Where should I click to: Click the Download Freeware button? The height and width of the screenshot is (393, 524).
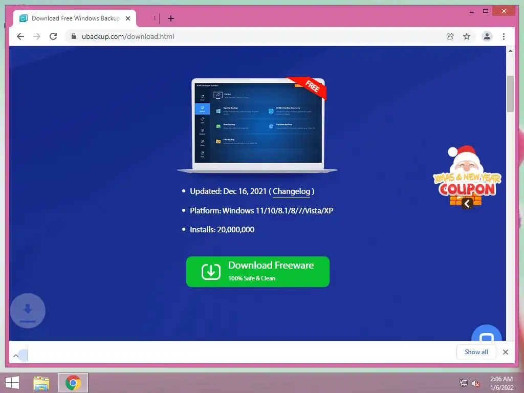[x=258, y=271]
